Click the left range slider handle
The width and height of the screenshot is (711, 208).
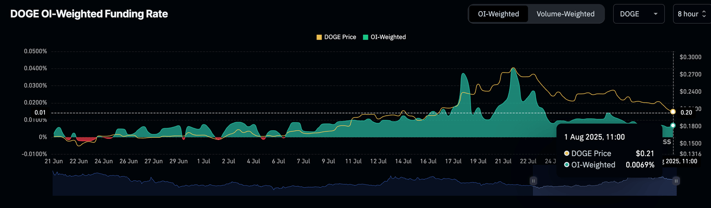pos(533,181)
